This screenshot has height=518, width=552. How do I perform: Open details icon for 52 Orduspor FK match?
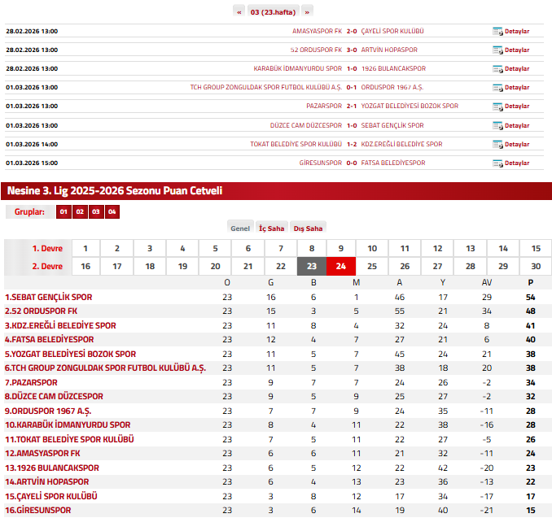tap(497, 50)
